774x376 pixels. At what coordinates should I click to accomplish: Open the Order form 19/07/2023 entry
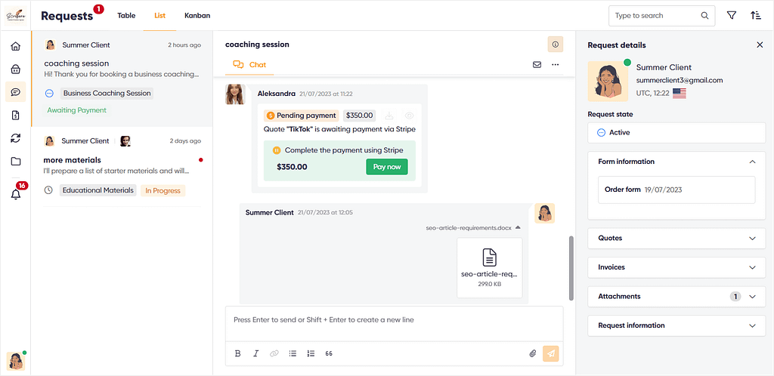tap(676, 190)
